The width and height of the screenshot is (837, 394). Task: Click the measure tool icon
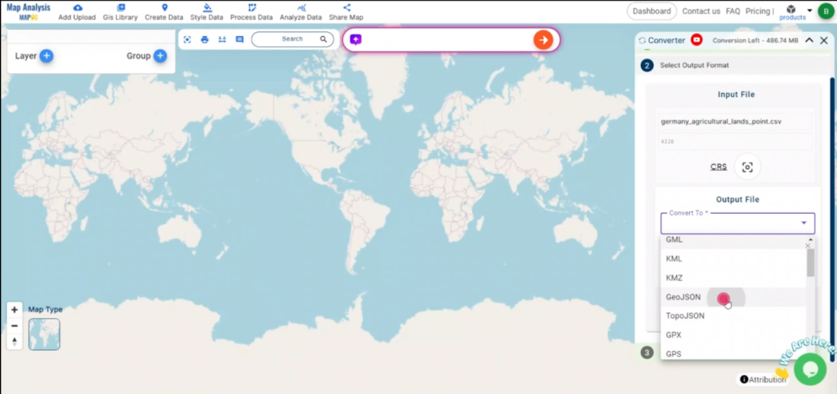coord(222,39)
